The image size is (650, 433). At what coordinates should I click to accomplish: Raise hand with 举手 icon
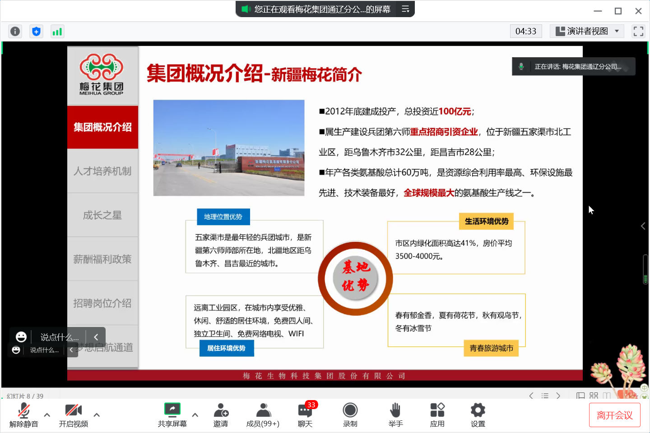coord(395,415)
